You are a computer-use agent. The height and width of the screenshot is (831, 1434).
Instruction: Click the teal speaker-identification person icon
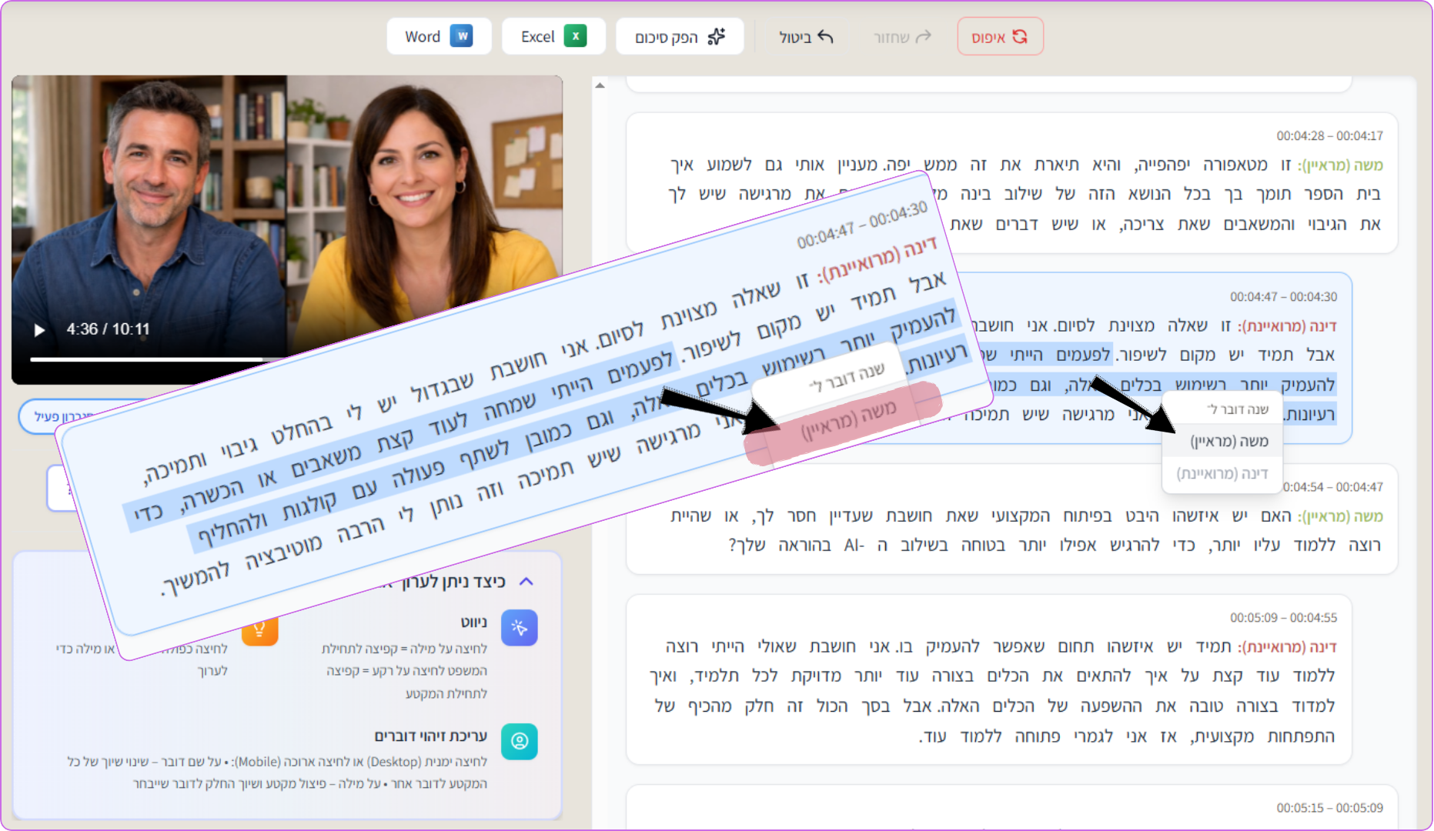point(520,742)
